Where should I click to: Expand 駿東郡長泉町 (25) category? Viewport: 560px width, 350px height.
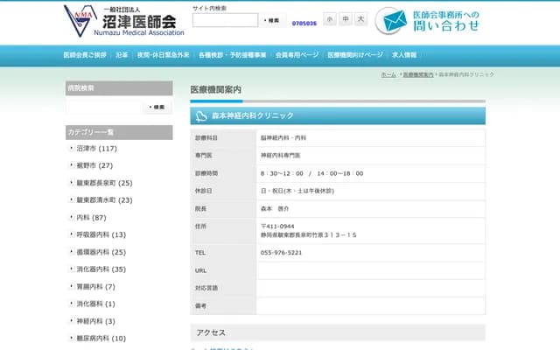[104, 183]
